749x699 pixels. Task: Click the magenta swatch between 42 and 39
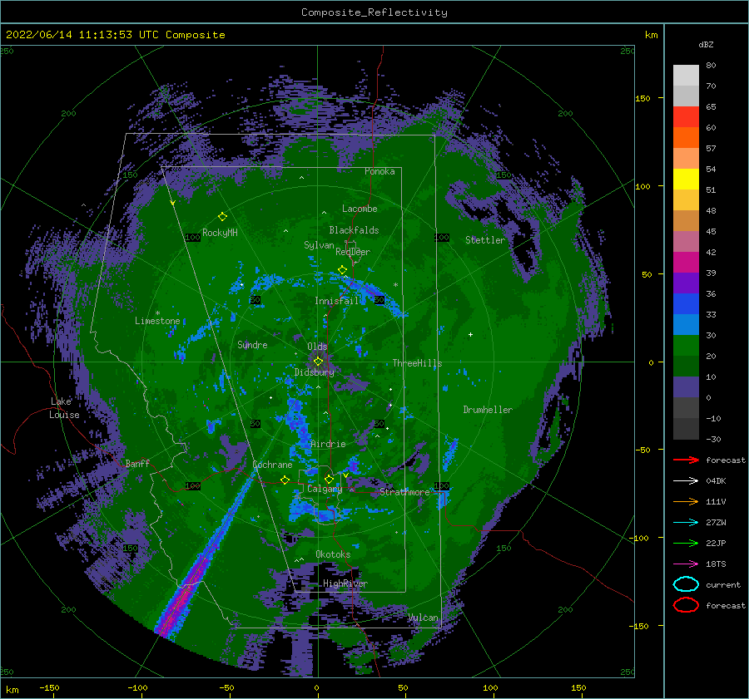click(686, 262)
